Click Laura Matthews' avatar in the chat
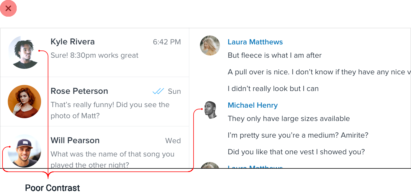The width and height of the screenshot is (411, 192). tap(210, 46)
